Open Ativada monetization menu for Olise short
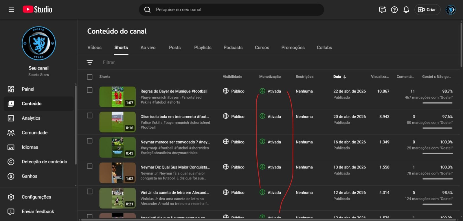Screen dimensions: 463x221 [271, 117]
